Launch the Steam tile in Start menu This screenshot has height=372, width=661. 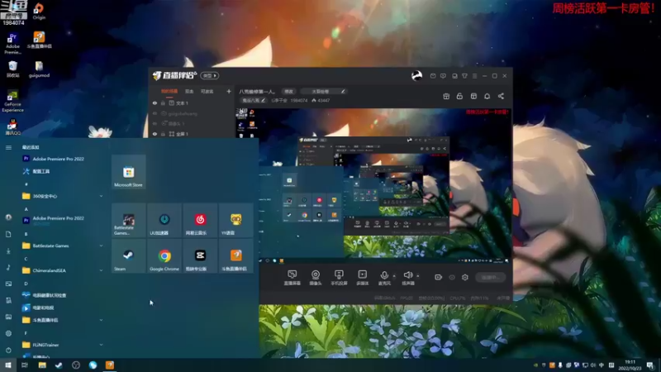pyautogui.click(x=129, y=256)
